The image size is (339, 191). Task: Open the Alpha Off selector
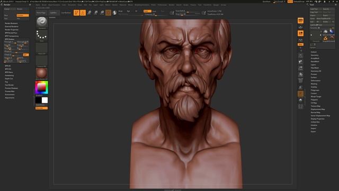pyautogui.click(x=41, y=48)
